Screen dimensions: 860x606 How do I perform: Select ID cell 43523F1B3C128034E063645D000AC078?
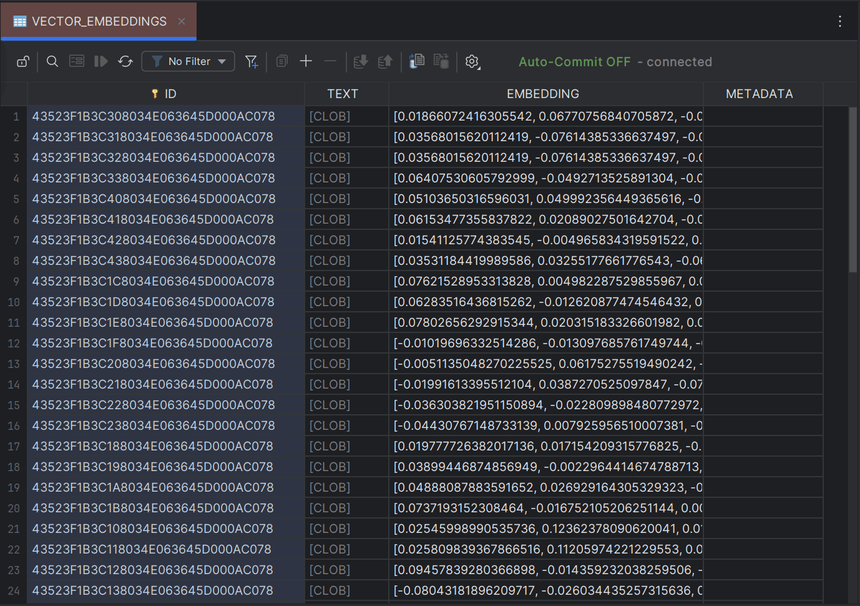pos(166,570)
